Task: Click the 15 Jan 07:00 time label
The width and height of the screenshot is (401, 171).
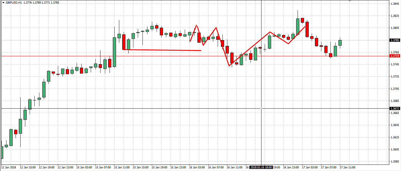Action: click(103, 167)
